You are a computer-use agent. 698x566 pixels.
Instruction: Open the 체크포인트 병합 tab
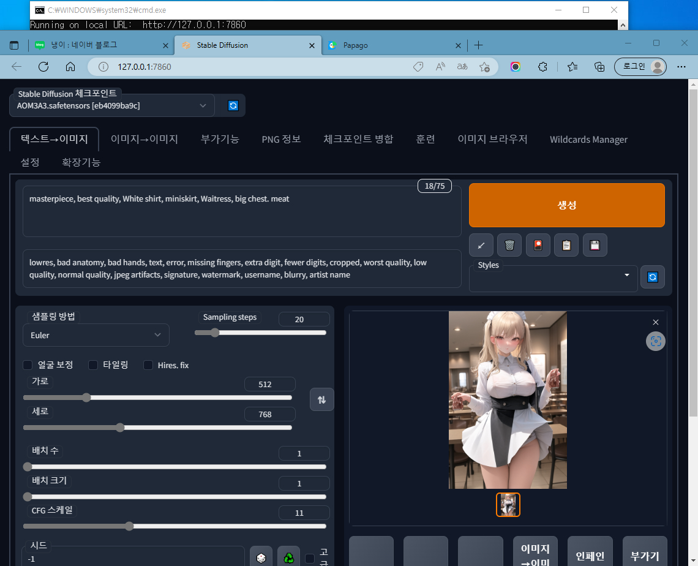pyautogui.click(x=358, y=140)
